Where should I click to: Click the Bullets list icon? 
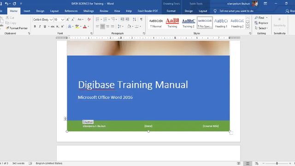click(x=97, y=19)
